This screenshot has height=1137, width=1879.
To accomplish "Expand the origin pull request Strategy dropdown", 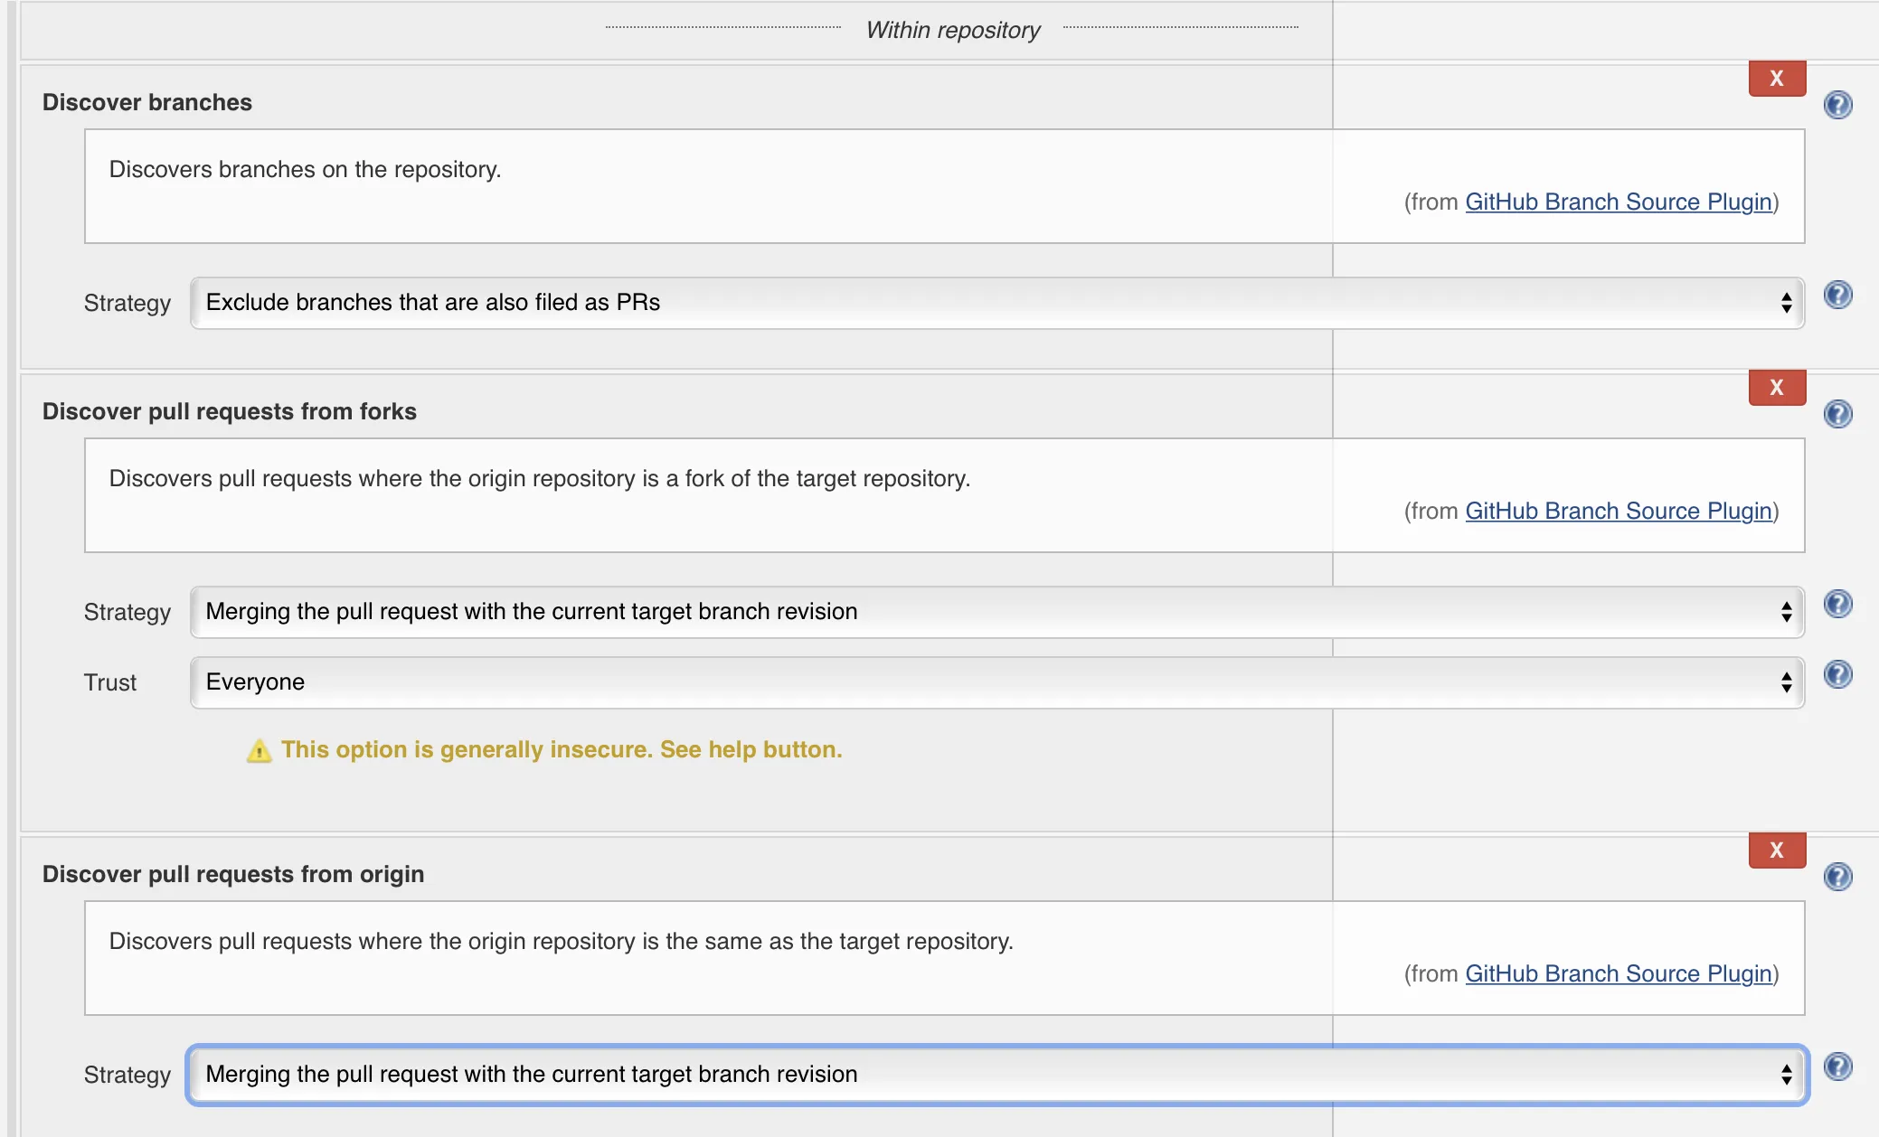I will pos(996,1075).
